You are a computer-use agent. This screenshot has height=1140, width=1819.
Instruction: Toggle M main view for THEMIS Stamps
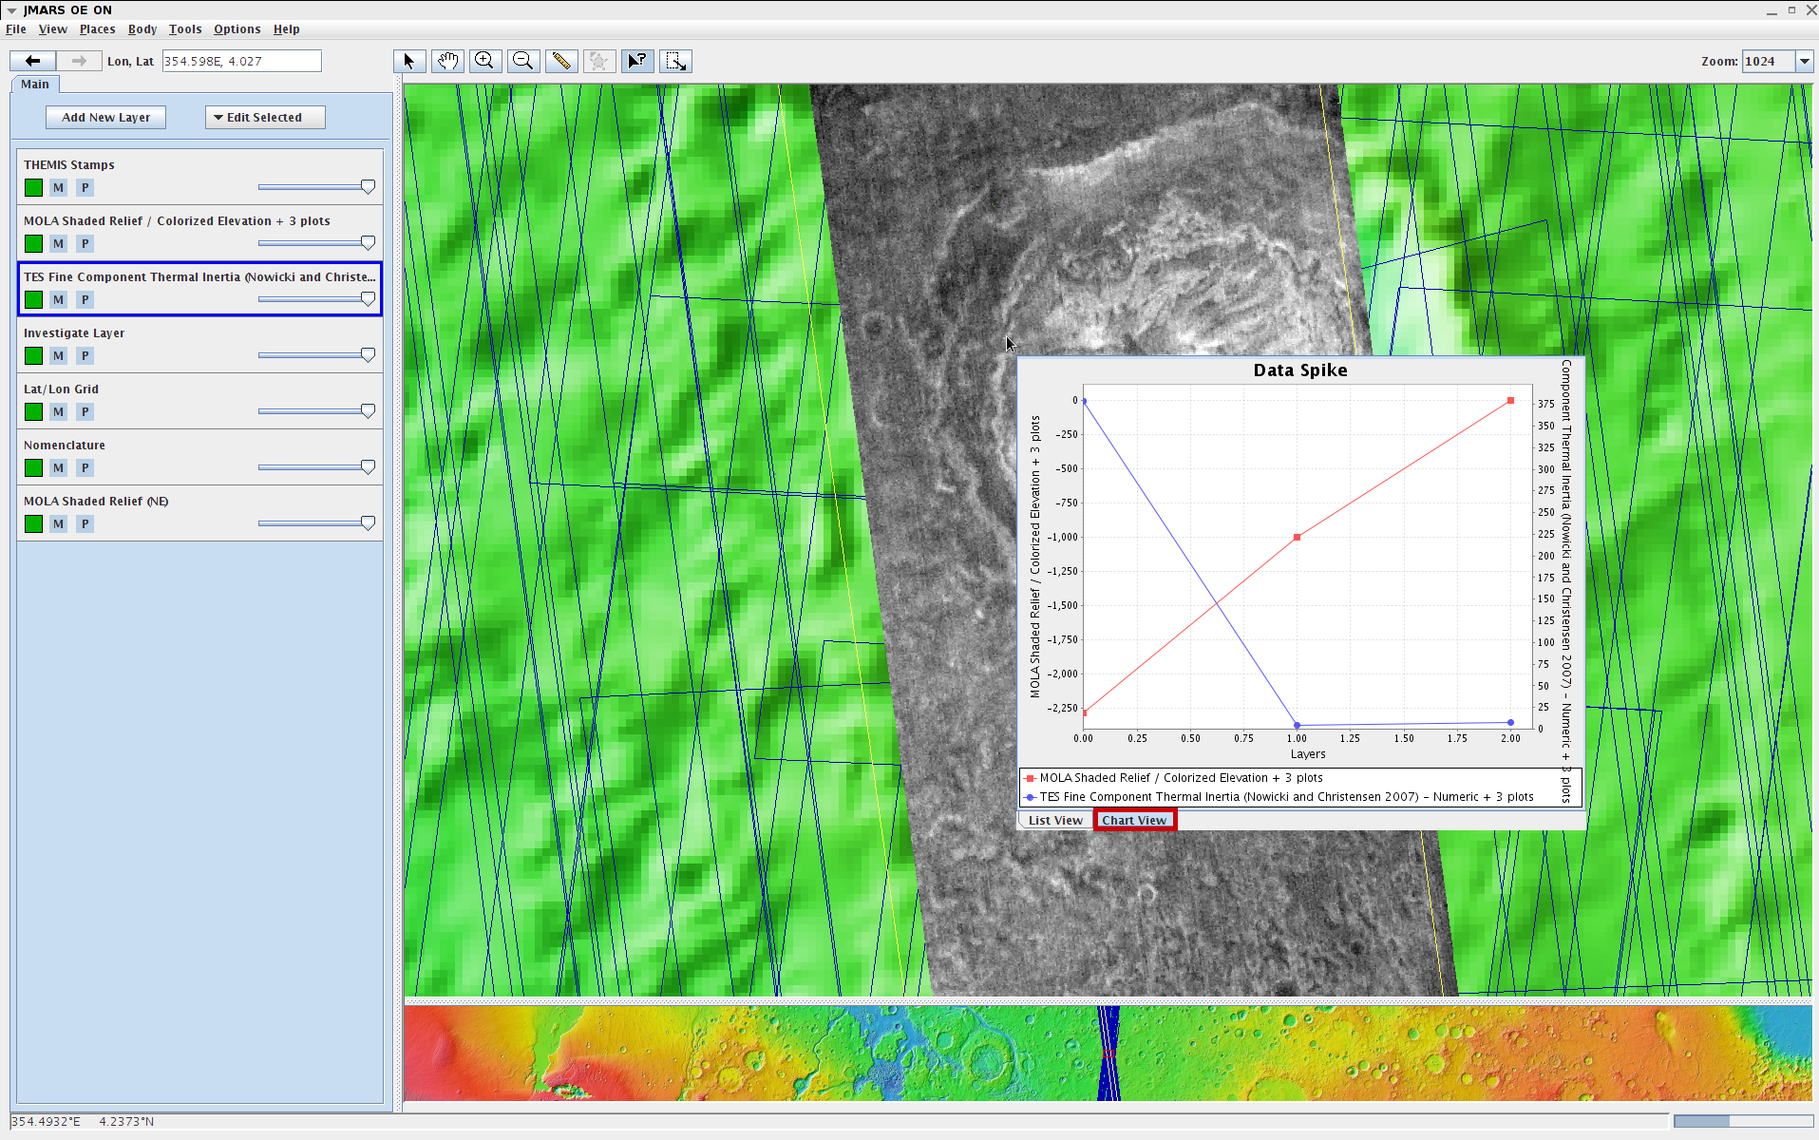(59, 188)
